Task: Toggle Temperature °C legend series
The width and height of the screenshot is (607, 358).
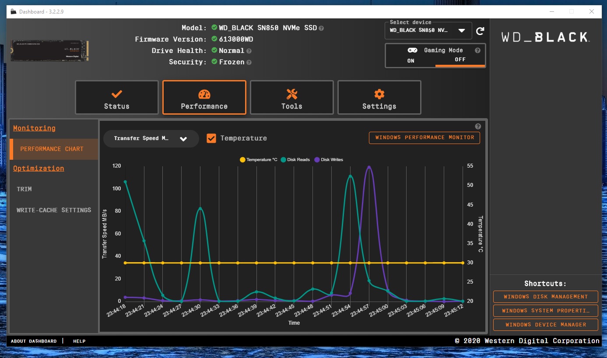Action: [x=259, y=160]
